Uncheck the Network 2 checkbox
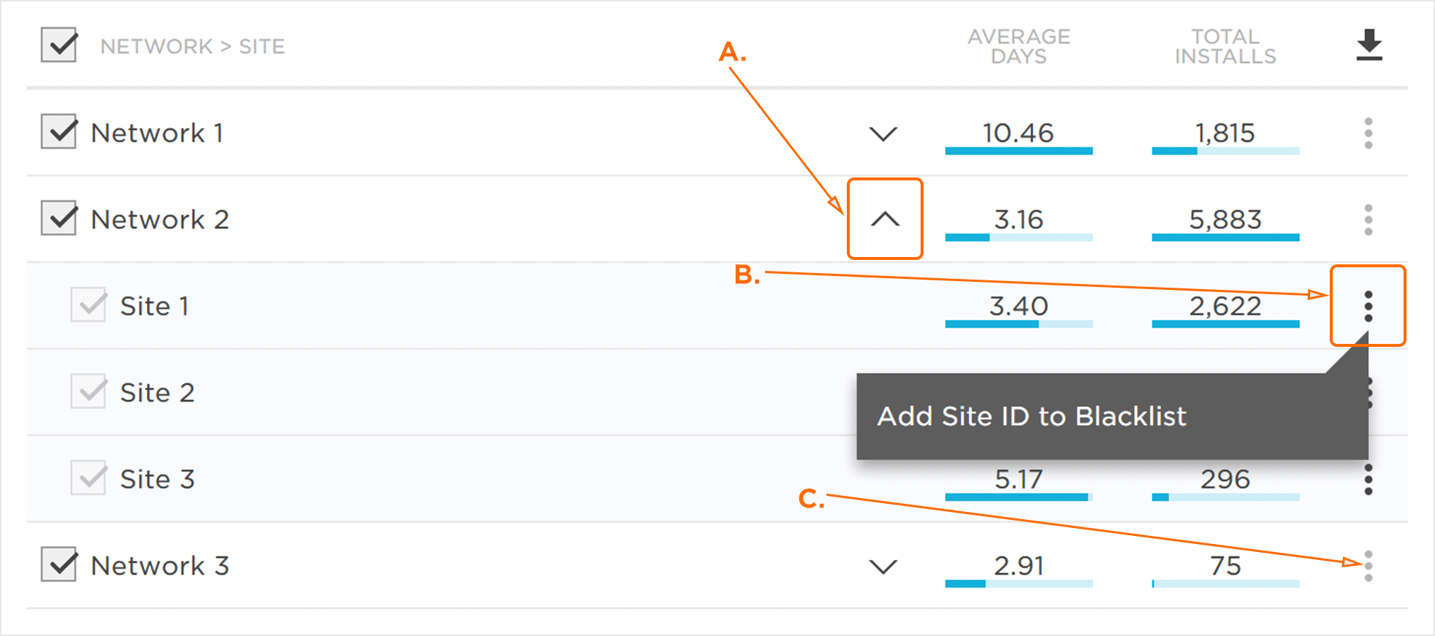The width and height of the screenshot is (1435, 636). (59, 218)
